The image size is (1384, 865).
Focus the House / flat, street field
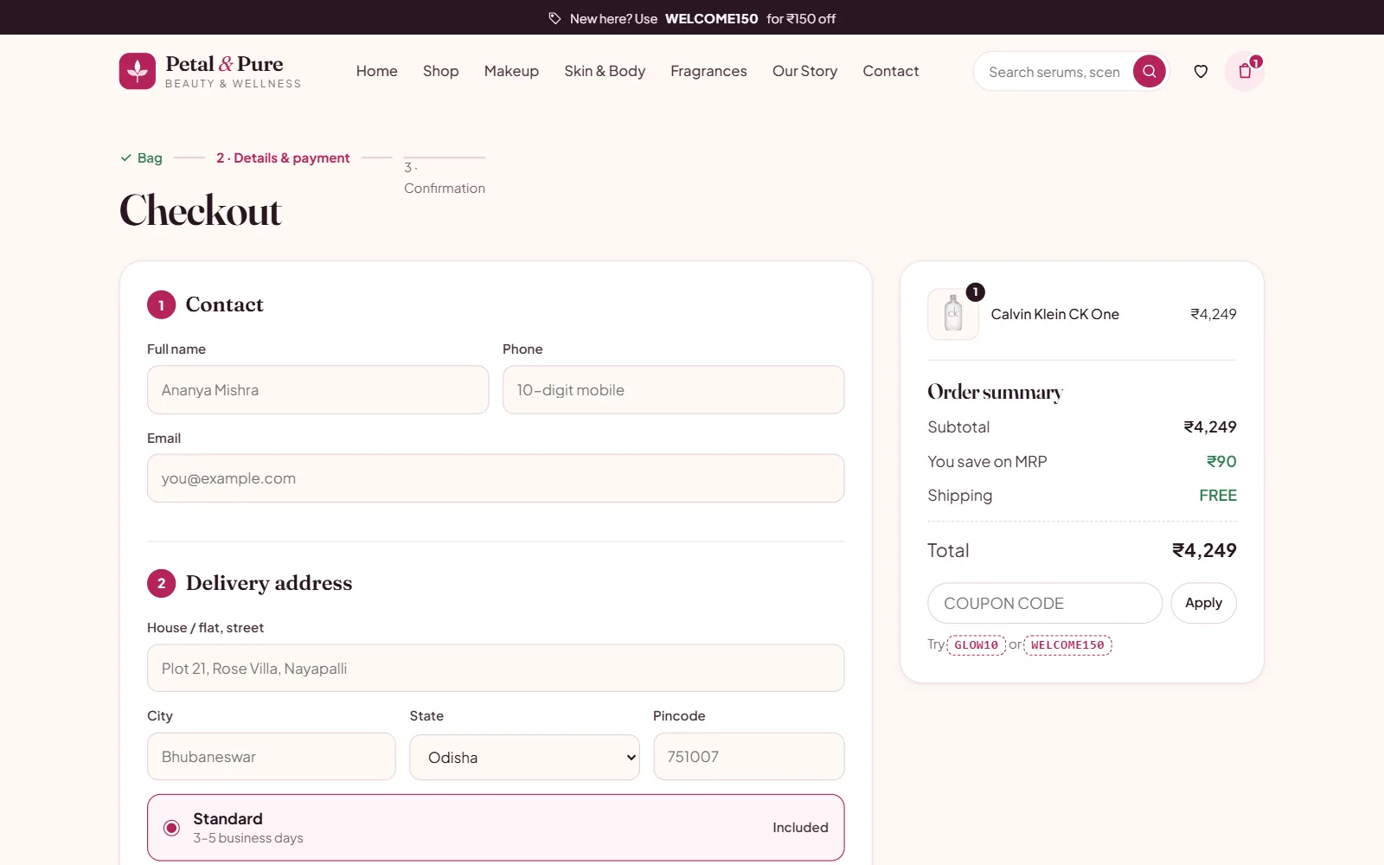point(496,669)
